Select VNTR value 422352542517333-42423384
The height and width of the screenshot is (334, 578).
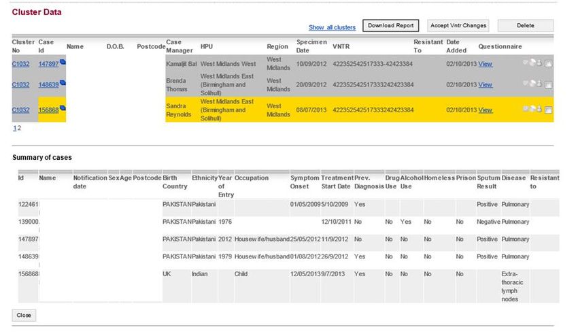click(373, 64)
